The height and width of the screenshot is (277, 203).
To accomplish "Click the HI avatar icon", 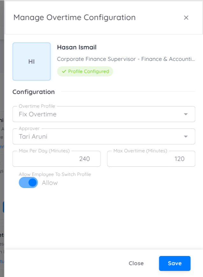I will [32, 61].
